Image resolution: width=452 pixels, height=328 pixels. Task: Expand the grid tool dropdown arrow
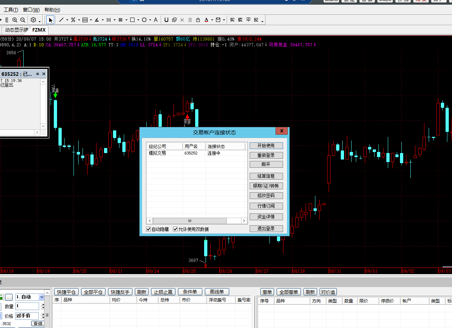(126, 20)
